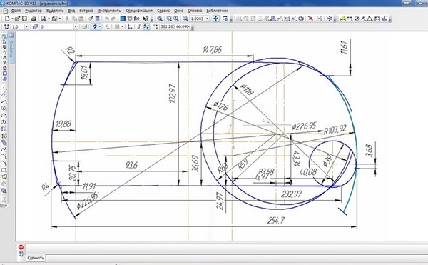
Task: Open the zoom factor 1.0203 dropdown
Action: point(207,19)
